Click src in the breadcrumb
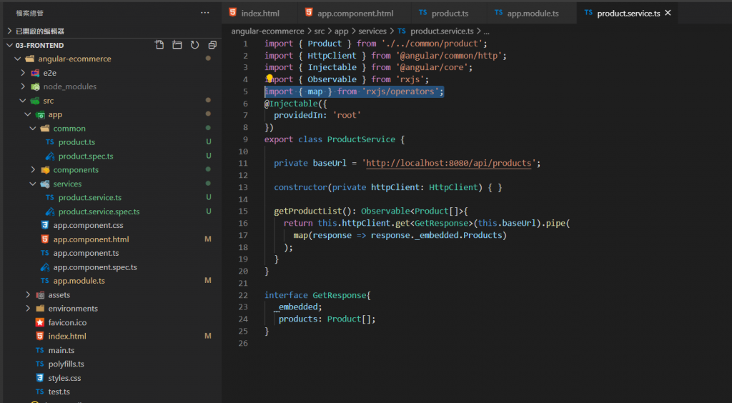Image resolution: width=732 pixels, height=403 pixels. point(320,31)
